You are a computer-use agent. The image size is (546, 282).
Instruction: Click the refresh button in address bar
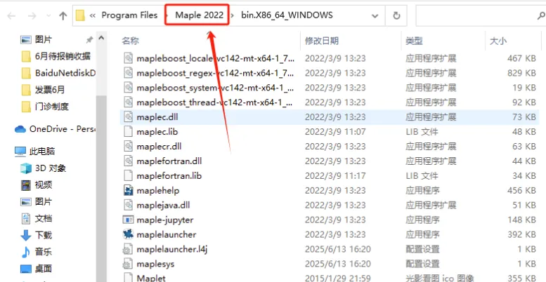click(396, 15)
